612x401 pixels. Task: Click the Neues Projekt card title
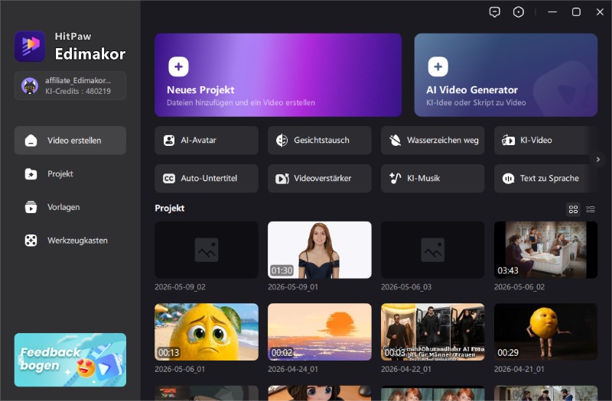tap(200, 90)
